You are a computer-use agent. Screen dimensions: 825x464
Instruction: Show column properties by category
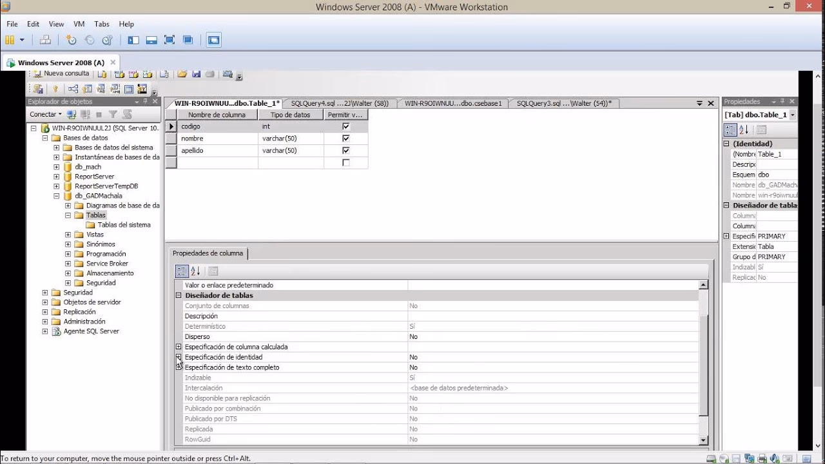pyautogui.click(x=182, y=271)
